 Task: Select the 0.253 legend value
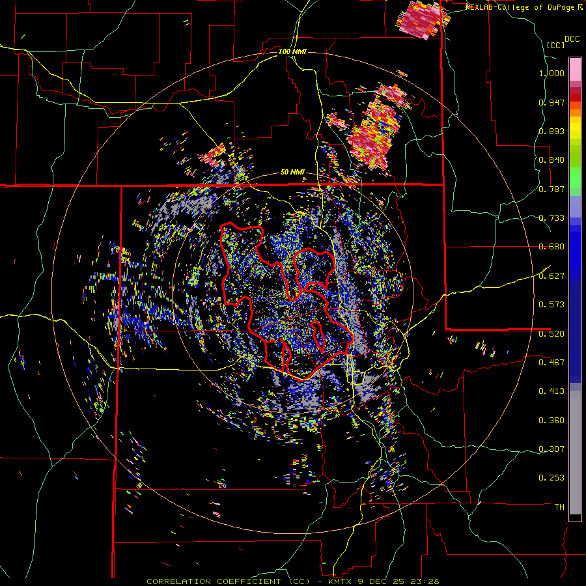(551, 478)
